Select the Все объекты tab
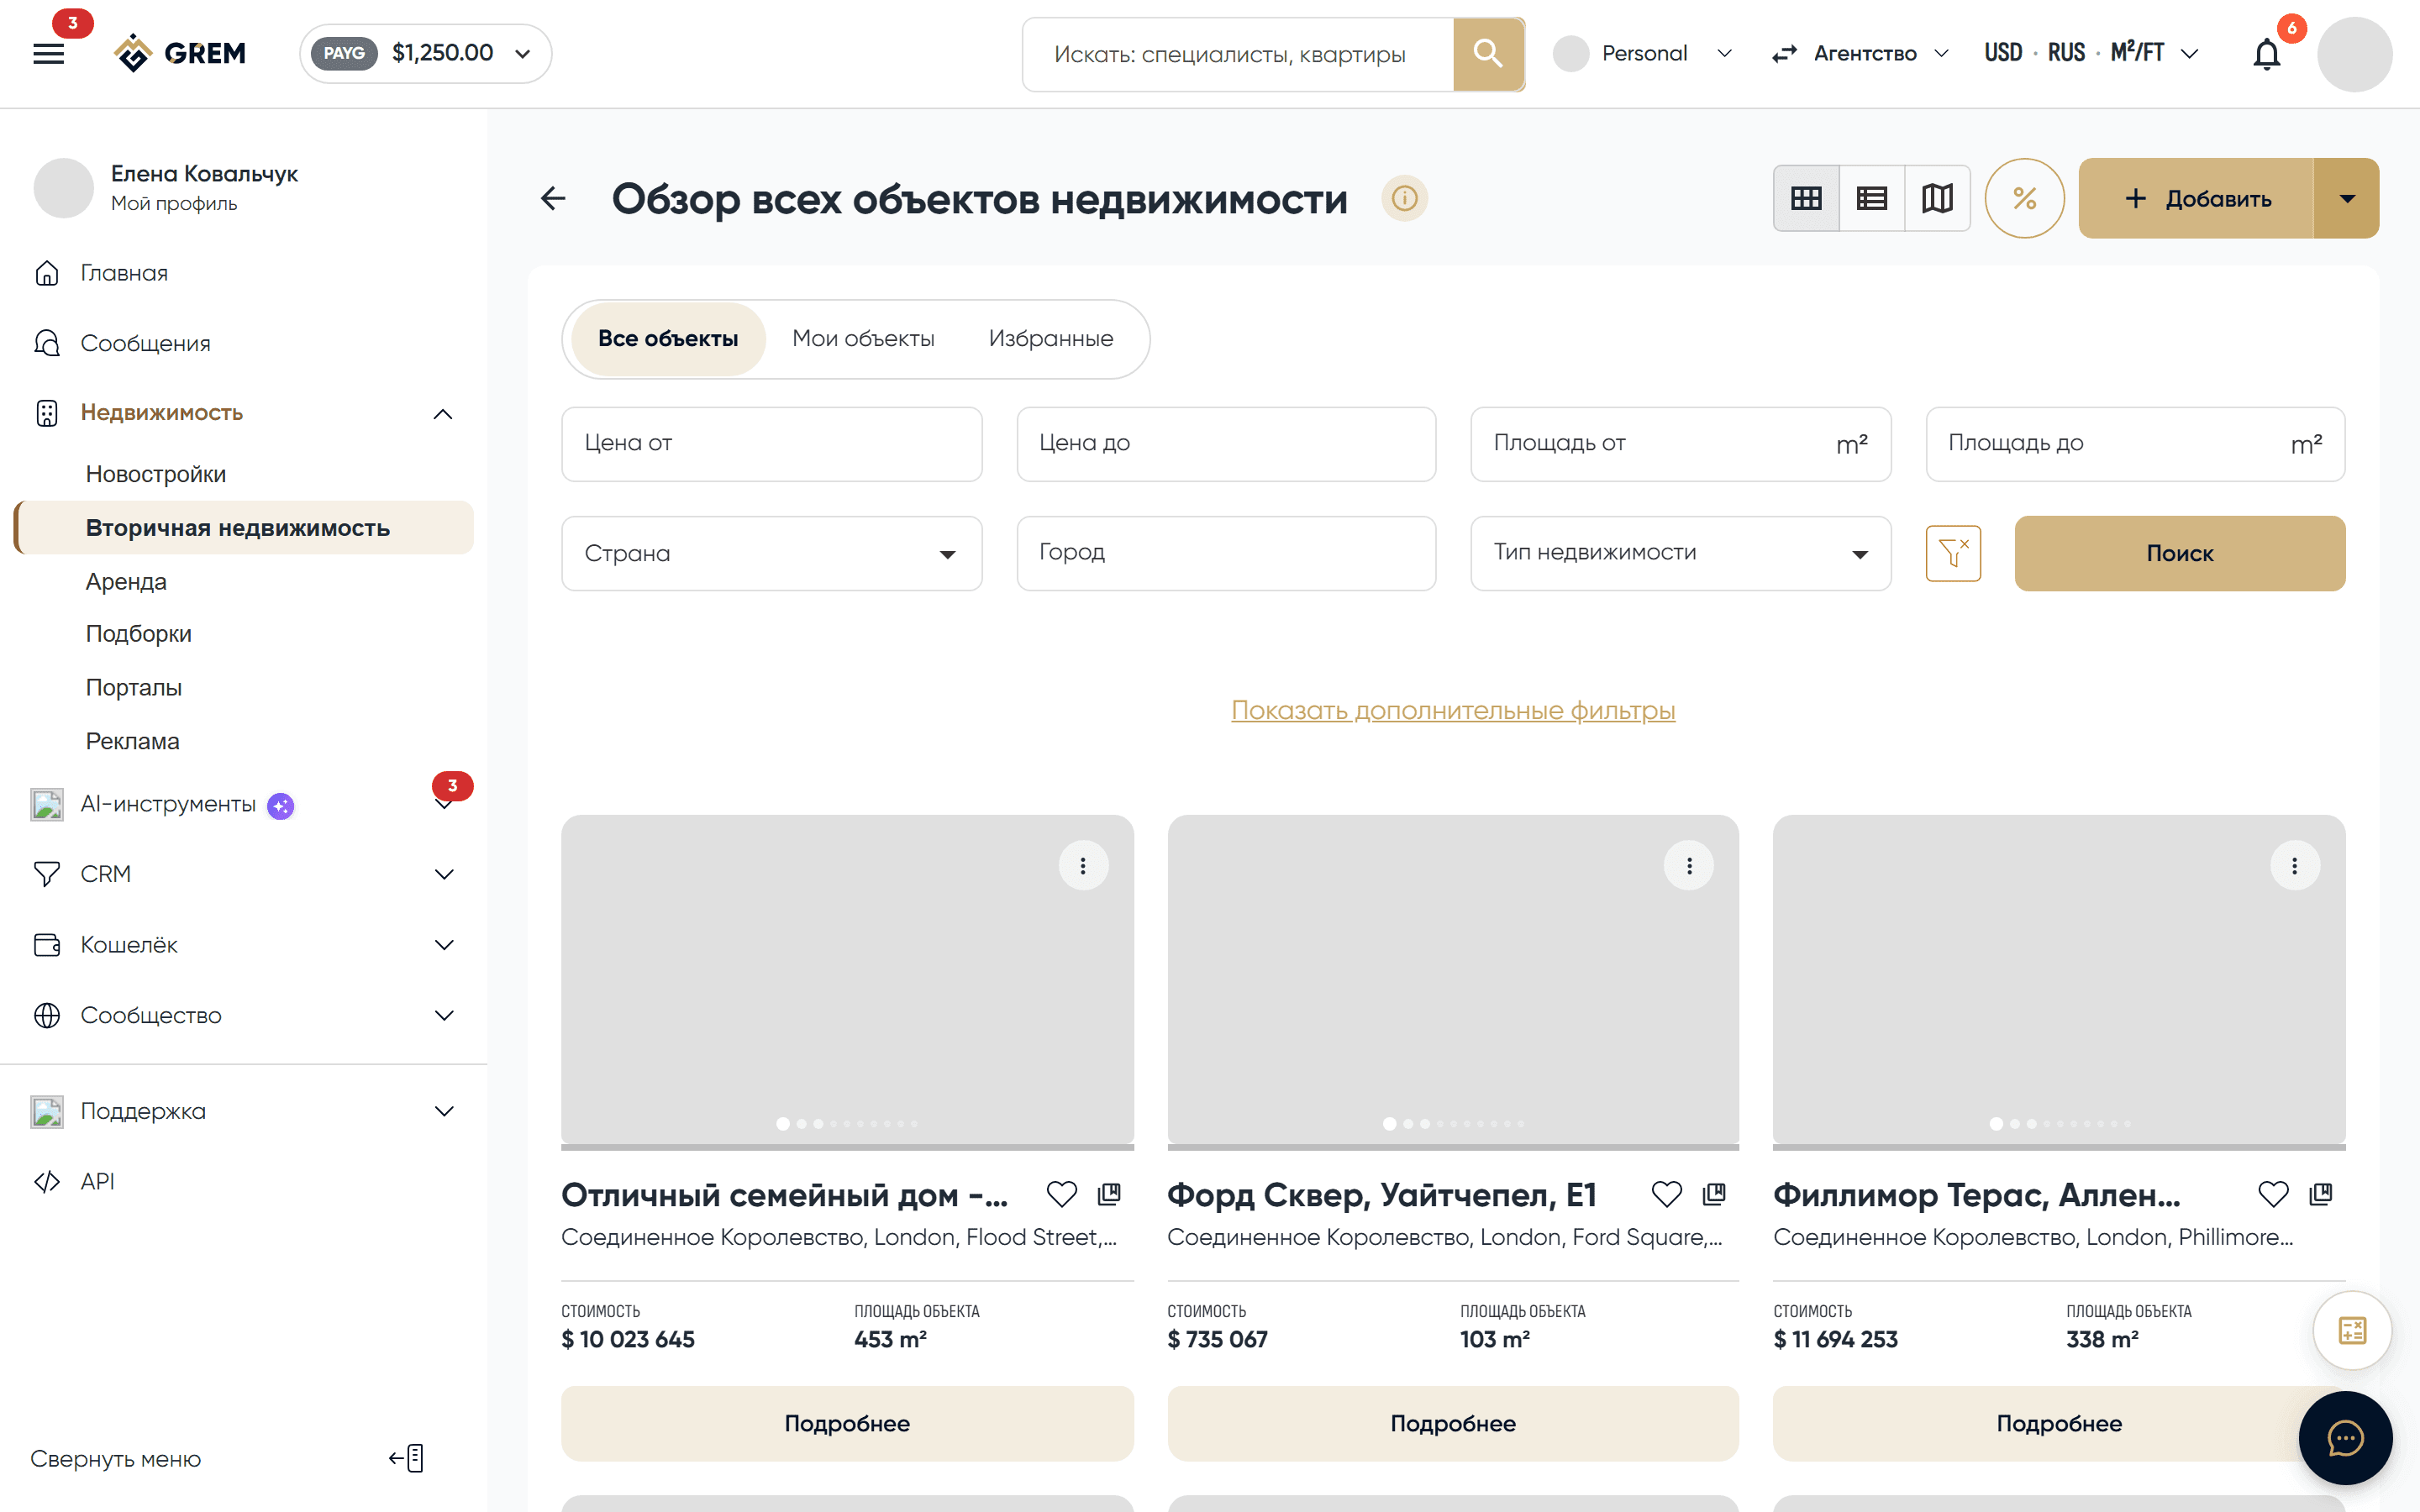Screen dimensions: 2420x1512 [x=668, y=339]
